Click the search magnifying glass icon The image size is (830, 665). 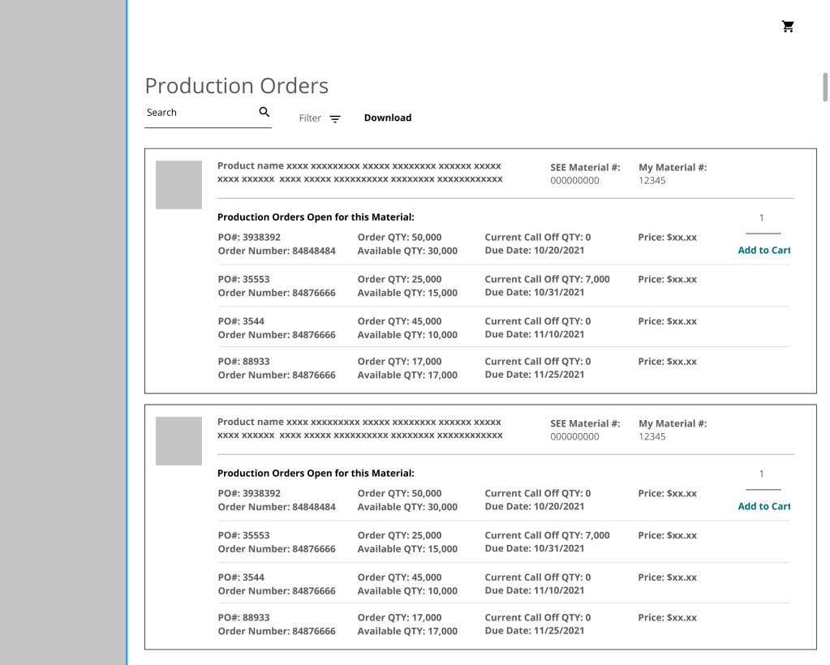coord(264,113)
